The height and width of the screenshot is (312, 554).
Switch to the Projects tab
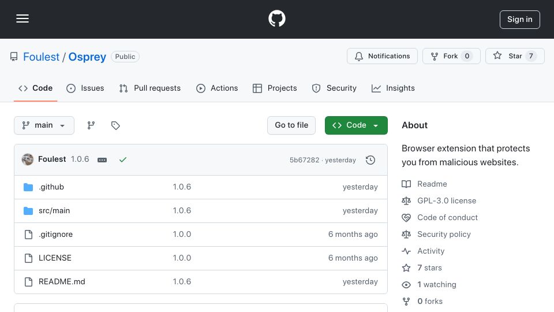pos(275,88)
